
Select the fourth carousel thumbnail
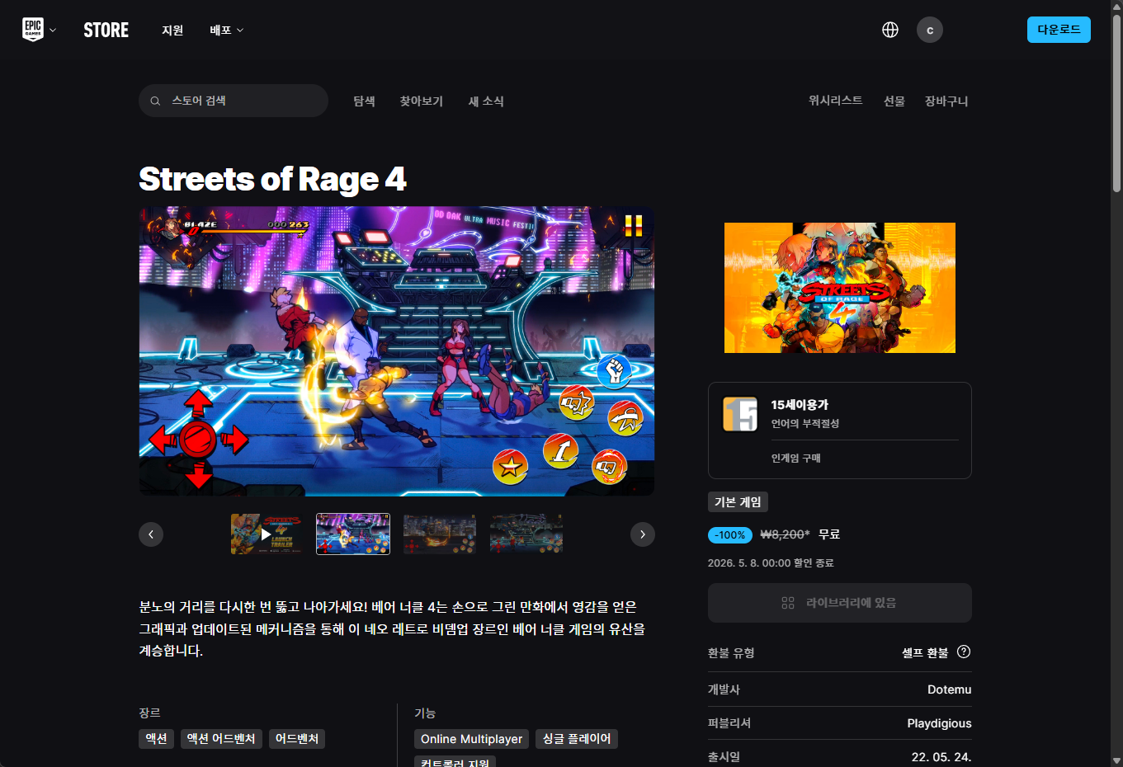point(526,534)
